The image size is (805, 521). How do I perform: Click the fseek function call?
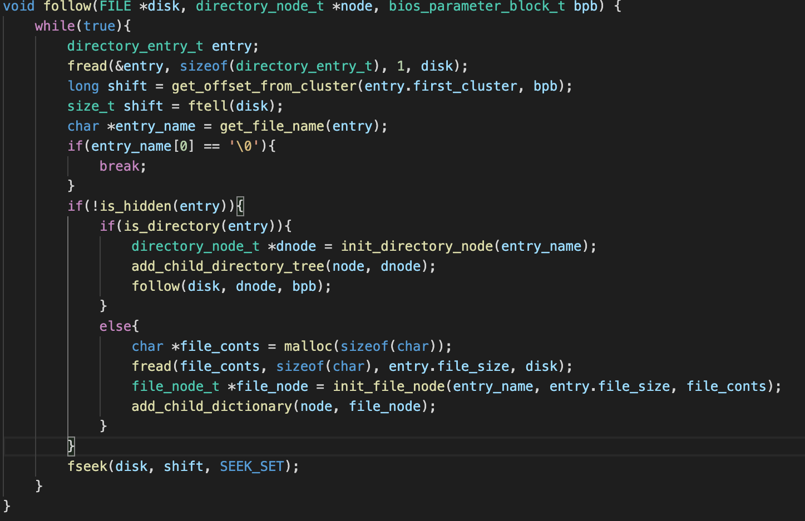click(87, 467)
